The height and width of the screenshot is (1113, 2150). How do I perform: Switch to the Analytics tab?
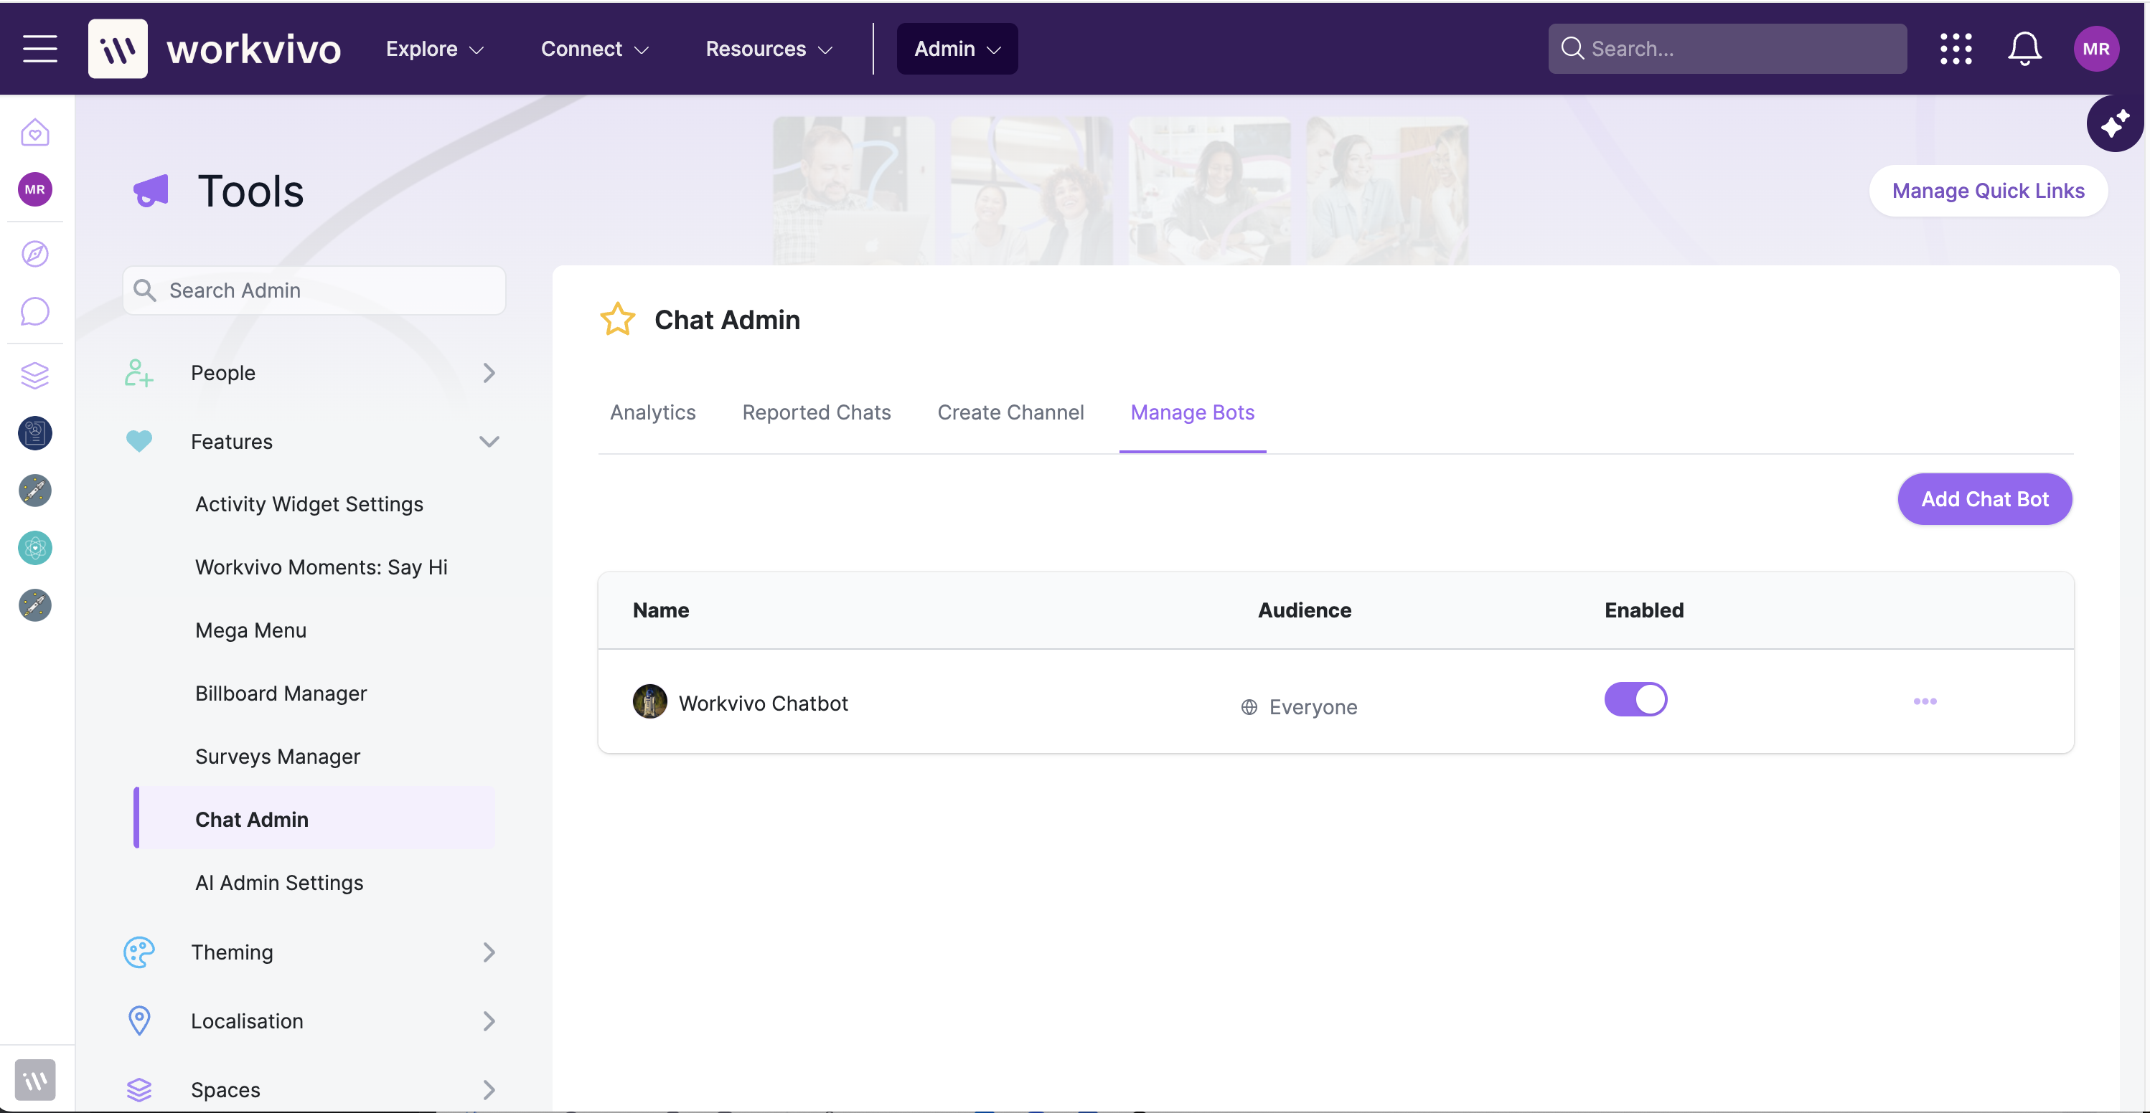point(653,412)
